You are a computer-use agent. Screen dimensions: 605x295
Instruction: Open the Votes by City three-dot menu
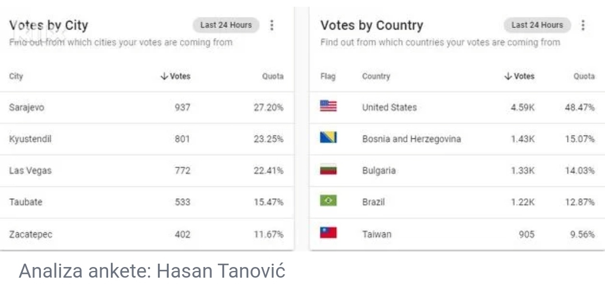pyautogui.click(x=272, y=25)
